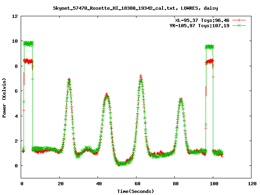260x195 pixels.
Task: Click the x-axis tick label 80
Action: coord(175,184)
